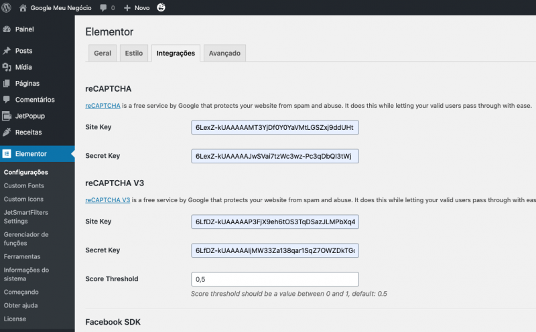Open the JetPopup icon in sidebar
The image size is (536, 332).
click(x=7, y=116)
